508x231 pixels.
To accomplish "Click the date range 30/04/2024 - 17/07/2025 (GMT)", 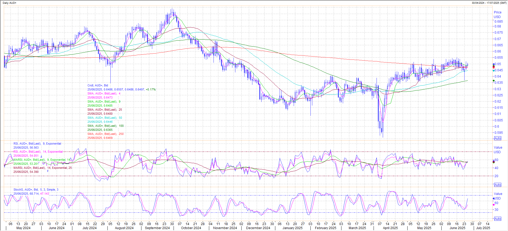I will click(x=489, y=3).
